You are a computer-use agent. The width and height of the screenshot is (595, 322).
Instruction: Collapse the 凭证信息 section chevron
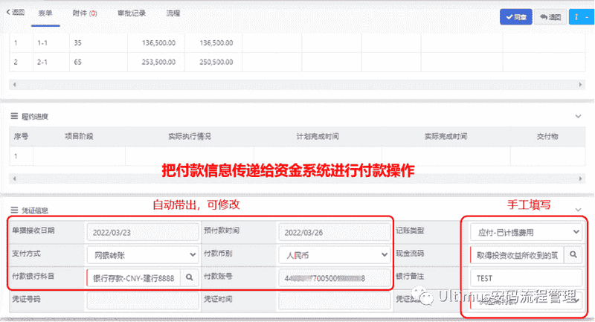coord(578,210)
